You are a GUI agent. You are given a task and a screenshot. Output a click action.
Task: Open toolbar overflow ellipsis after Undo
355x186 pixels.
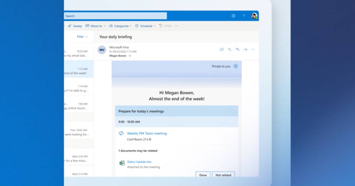(x=177, y=26)
